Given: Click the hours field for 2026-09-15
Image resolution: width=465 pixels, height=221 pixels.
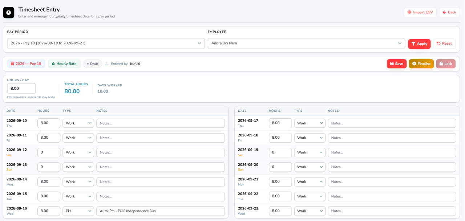Looking at the screenshot, I should click(49, 196).
